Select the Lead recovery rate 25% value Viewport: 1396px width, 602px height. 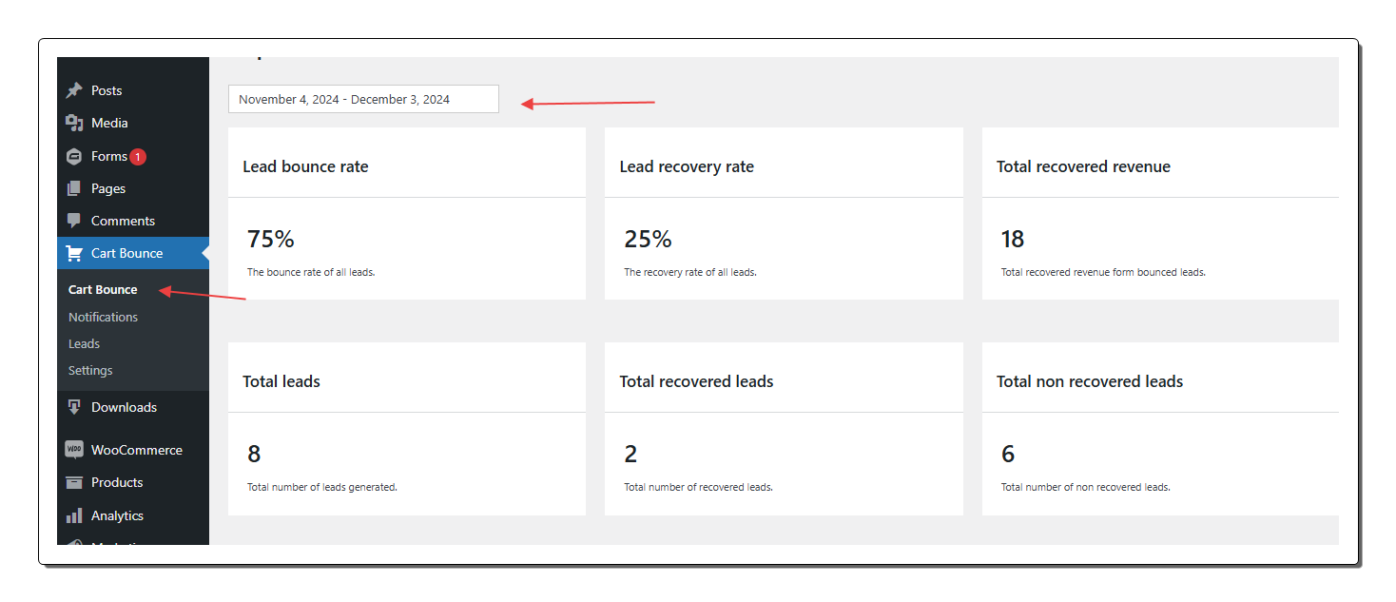[x=648, y=240]
